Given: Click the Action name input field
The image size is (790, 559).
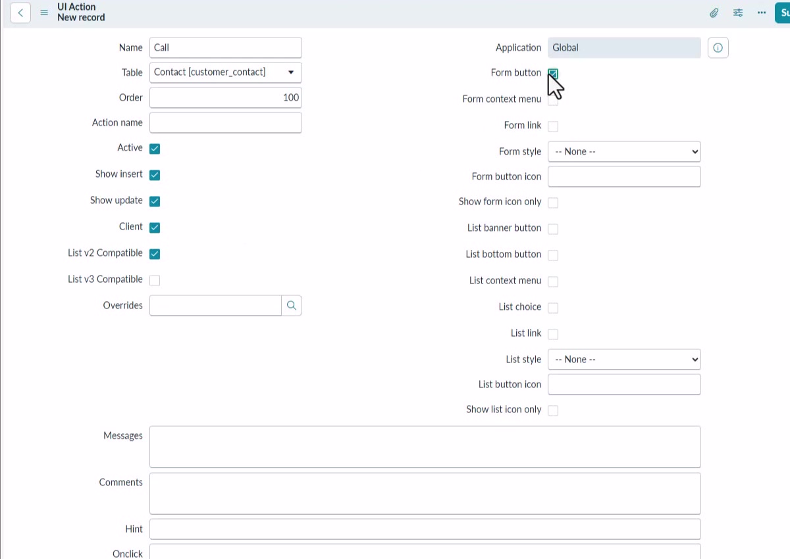Looking at the screenshot, I should tap(226, 122).
